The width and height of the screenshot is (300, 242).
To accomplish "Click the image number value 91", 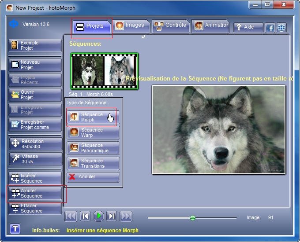I will 270,217.
